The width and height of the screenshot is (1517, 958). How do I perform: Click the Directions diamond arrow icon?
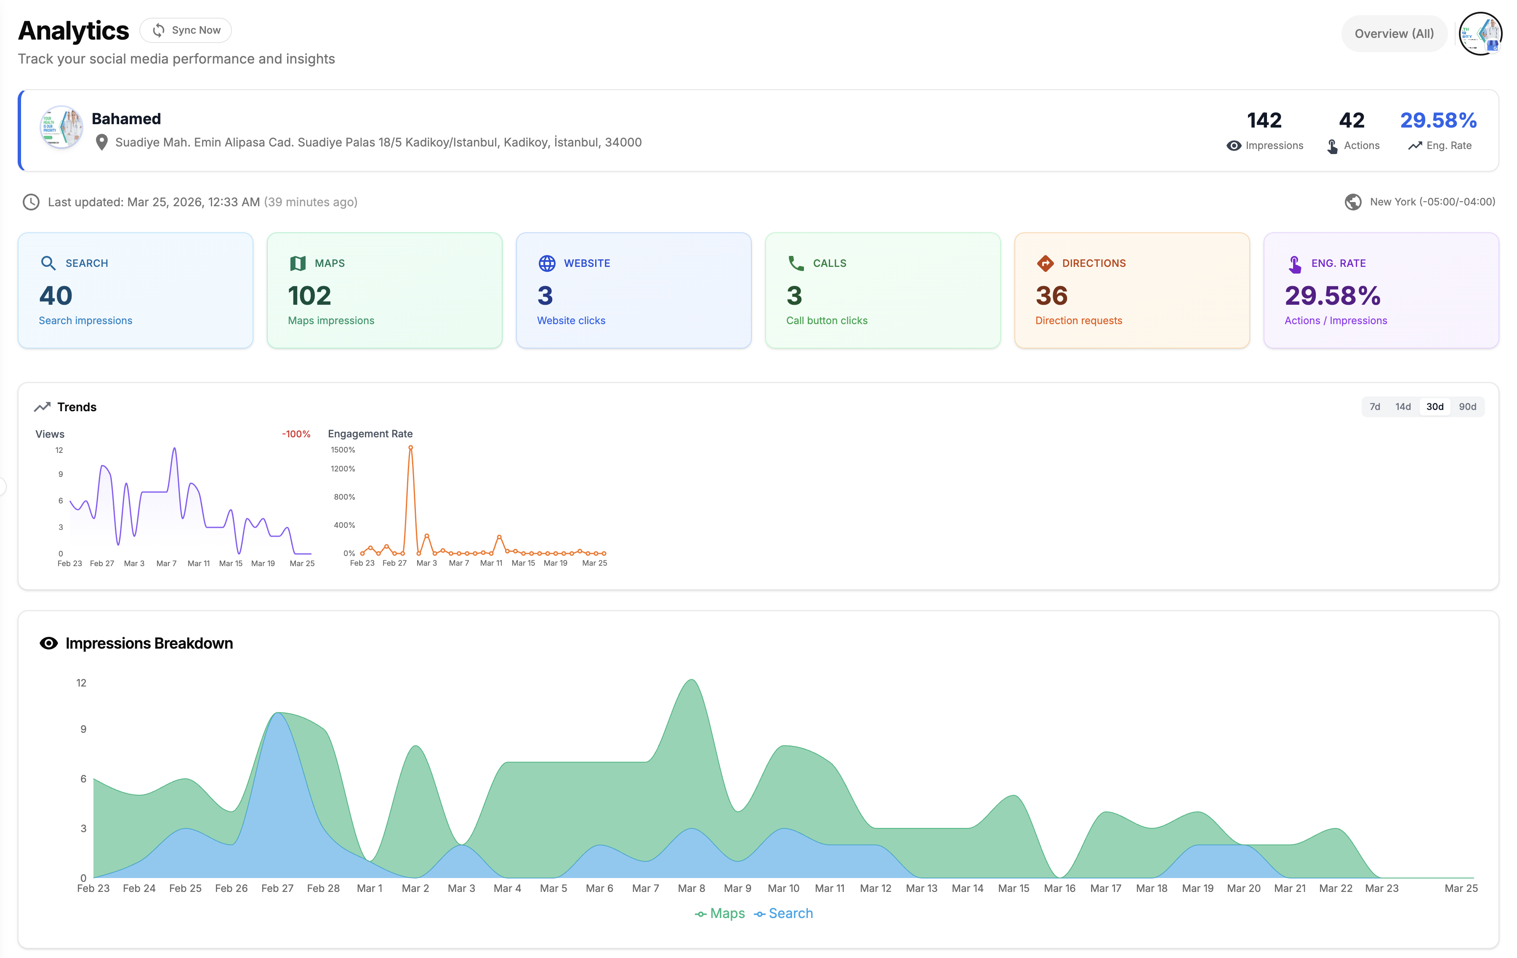click(1045, 263)
